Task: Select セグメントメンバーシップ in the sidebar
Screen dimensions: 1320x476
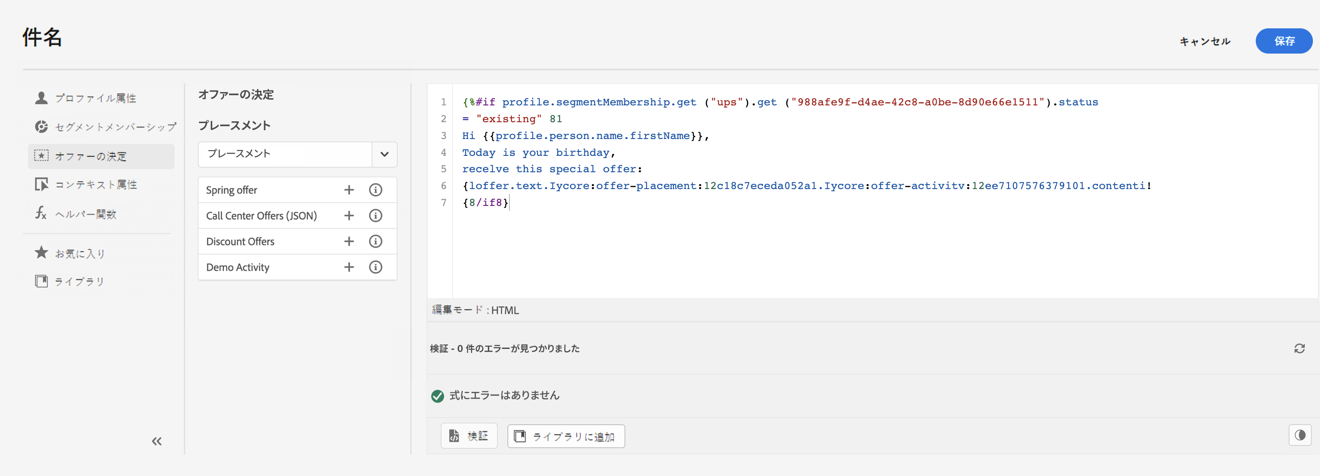Action: coord(115,127)
